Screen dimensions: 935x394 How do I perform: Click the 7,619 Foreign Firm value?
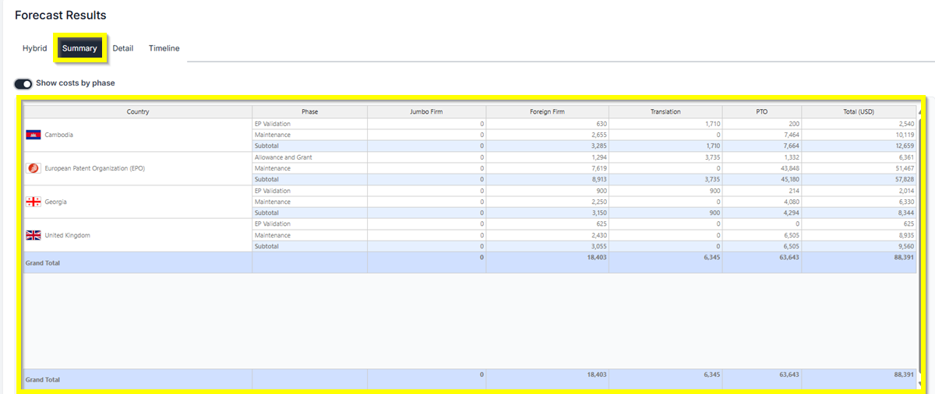click(598, 168)
